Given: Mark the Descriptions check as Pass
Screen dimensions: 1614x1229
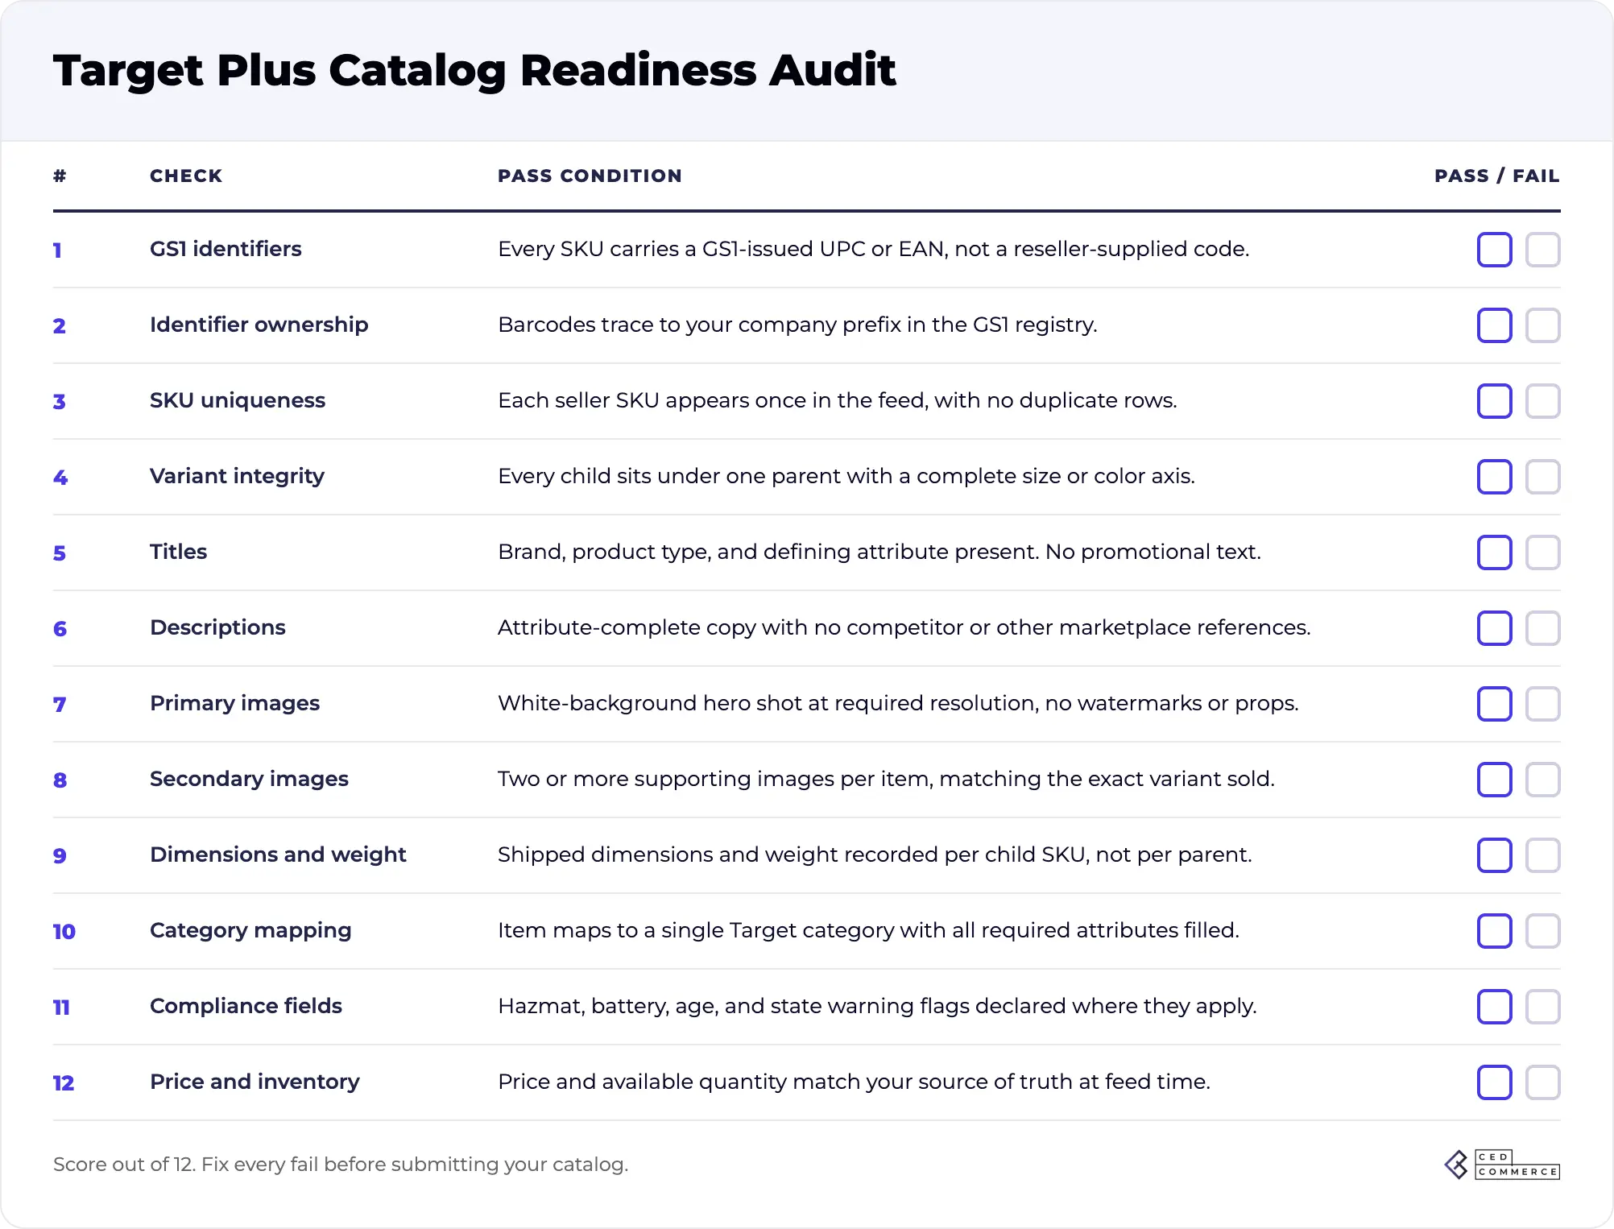Looking at the screenshot, I should tap(1495, 628).
